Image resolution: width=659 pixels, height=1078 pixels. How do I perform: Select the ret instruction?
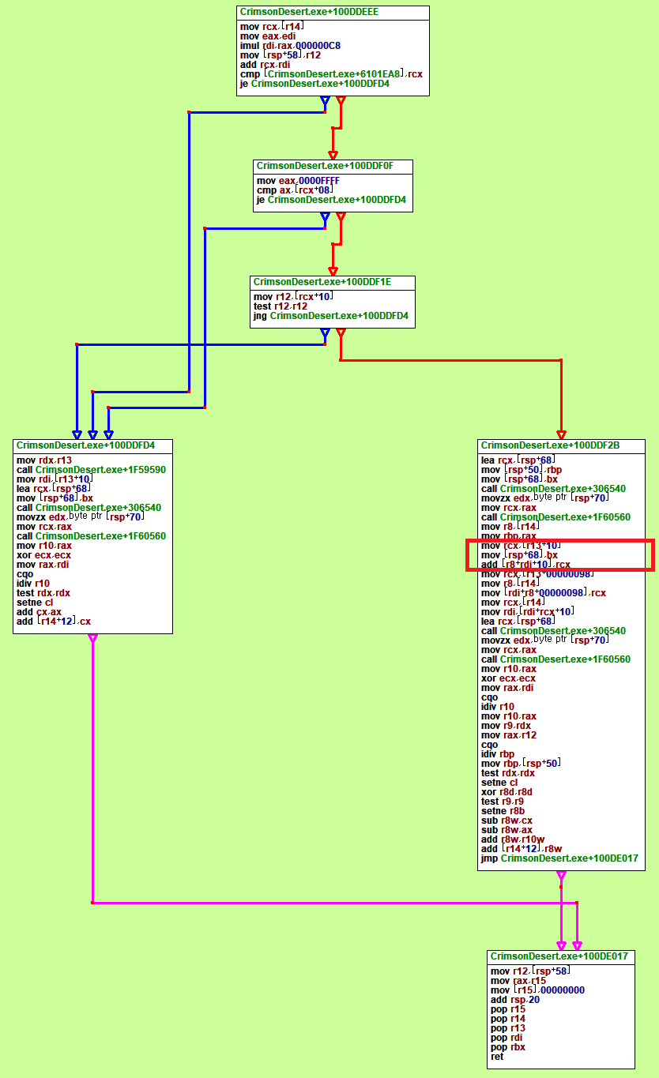pyautogui.click(x=497, y=1057)
